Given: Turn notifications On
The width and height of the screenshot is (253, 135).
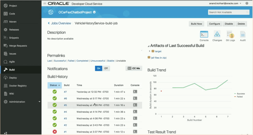Looking at the screenshot, I should click(x=99, y=68).
